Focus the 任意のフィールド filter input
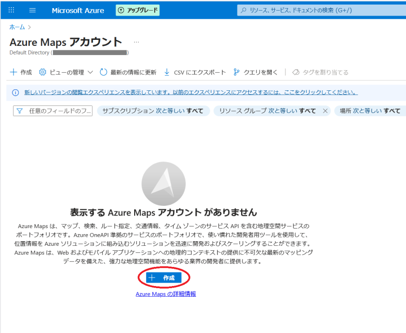The image size is (406, 333). pyautogui.click(x=53, y=111)
